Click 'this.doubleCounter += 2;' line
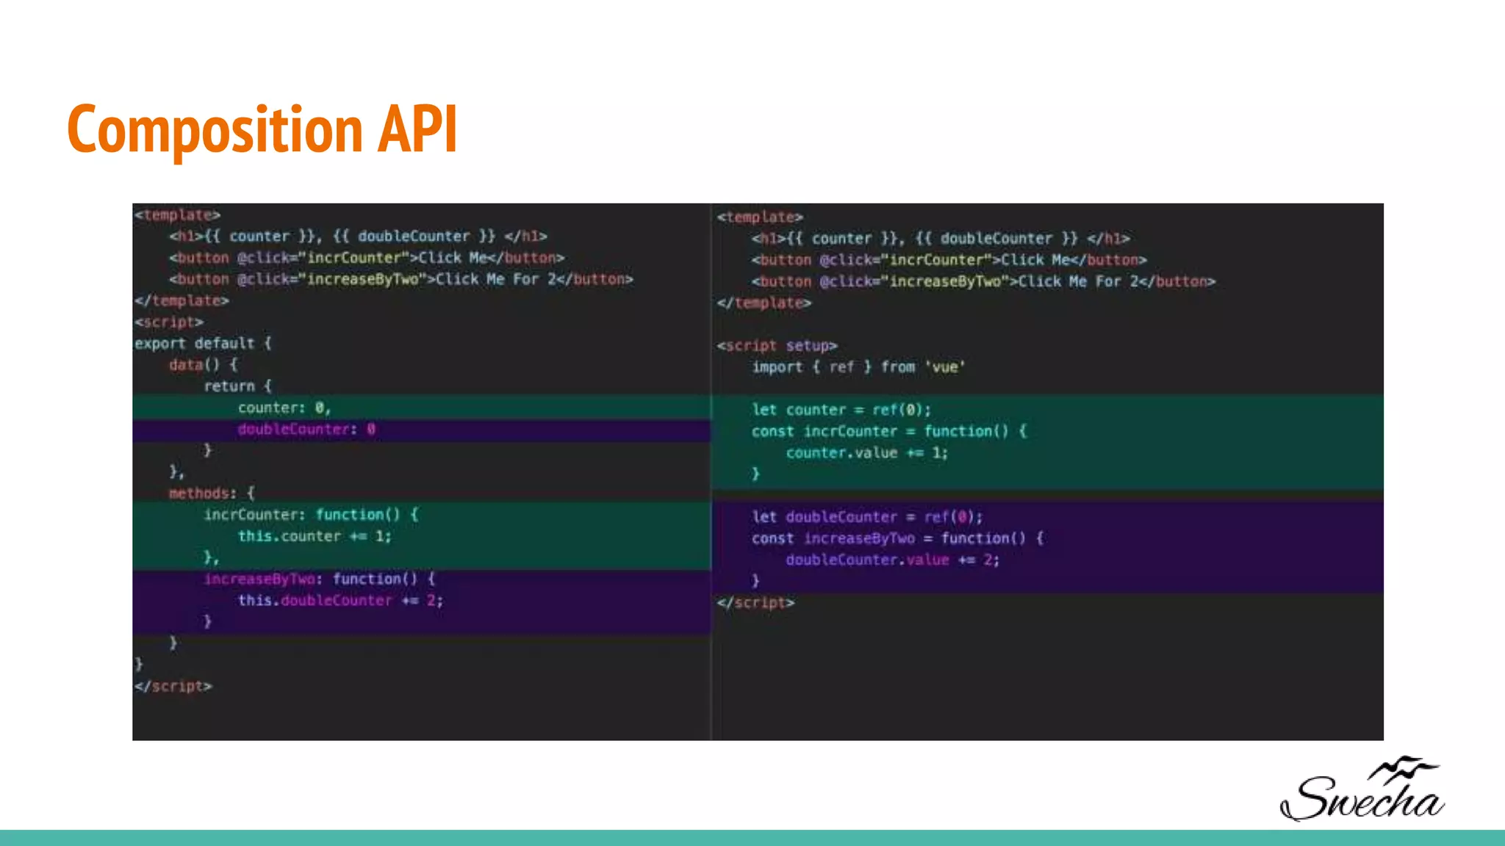 [340, 600]
